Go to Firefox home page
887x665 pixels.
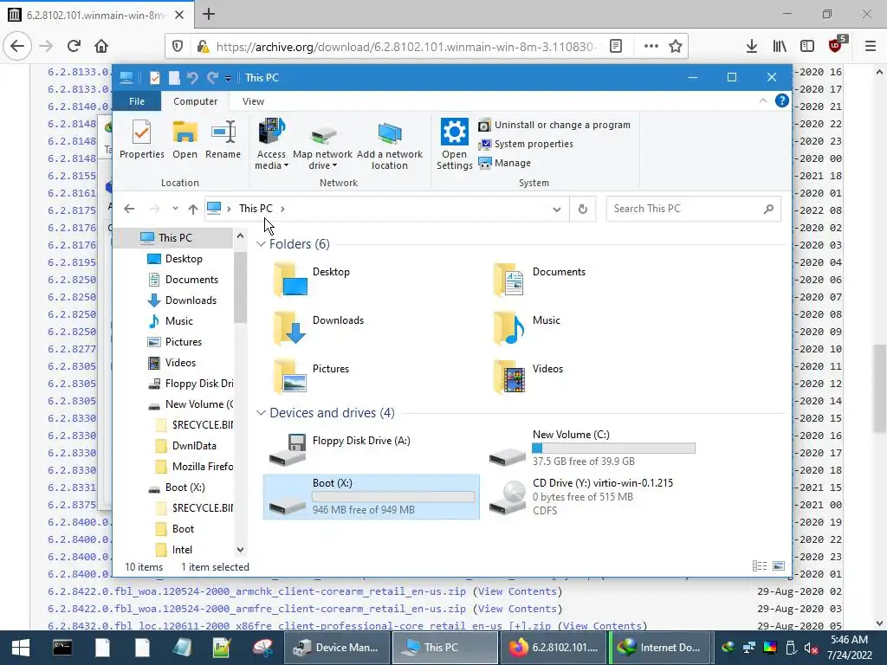pos(101,46)
